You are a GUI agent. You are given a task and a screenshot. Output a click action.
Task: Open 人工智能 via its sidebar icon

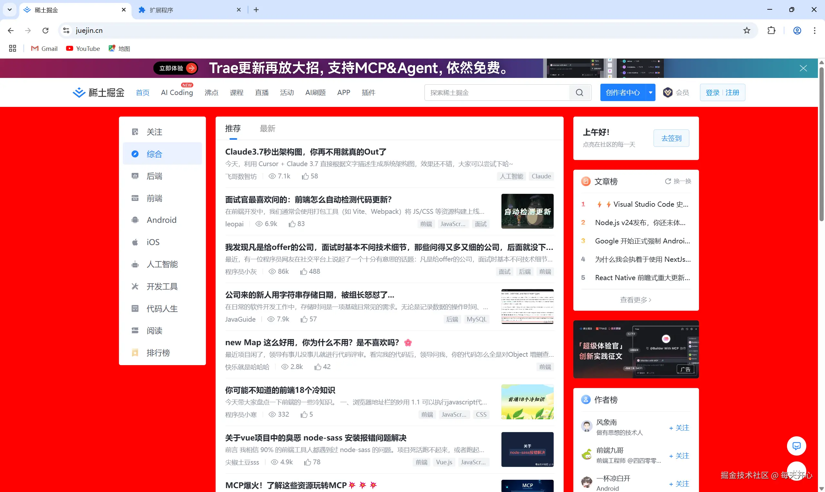(x=135, y=264)
